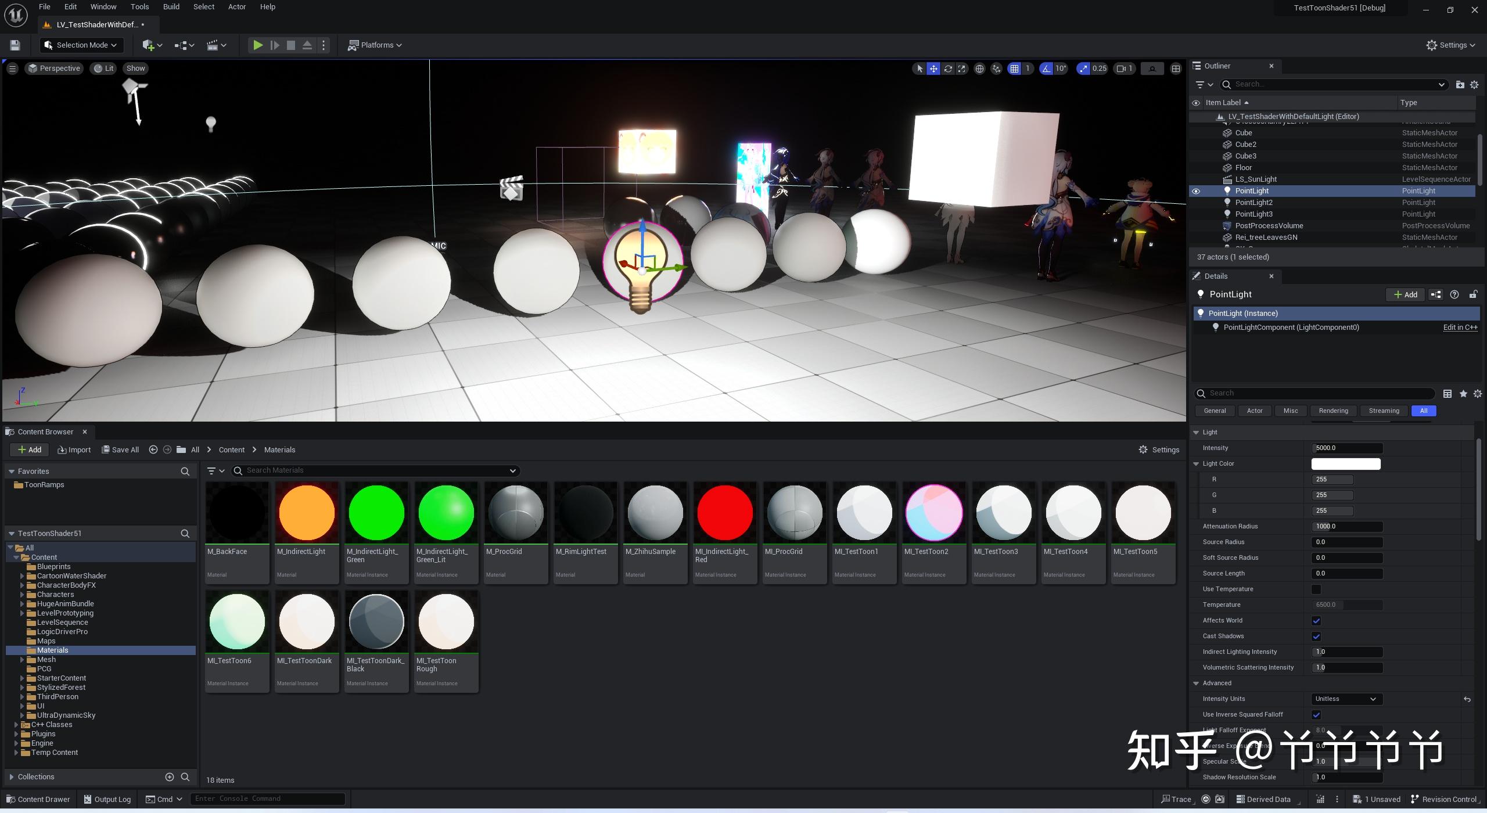Open the Blueprint component editor icon
This screenshot has height=813, width=1487.
point(1435,294)
